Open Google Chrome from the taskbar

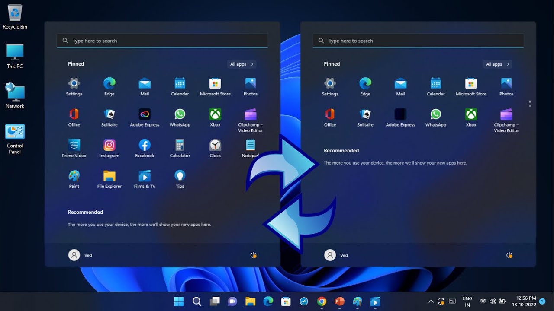click(322, 301)
